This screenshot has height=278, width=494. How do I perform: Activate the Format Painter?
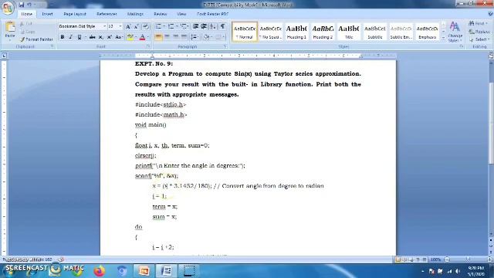point(36,39)
